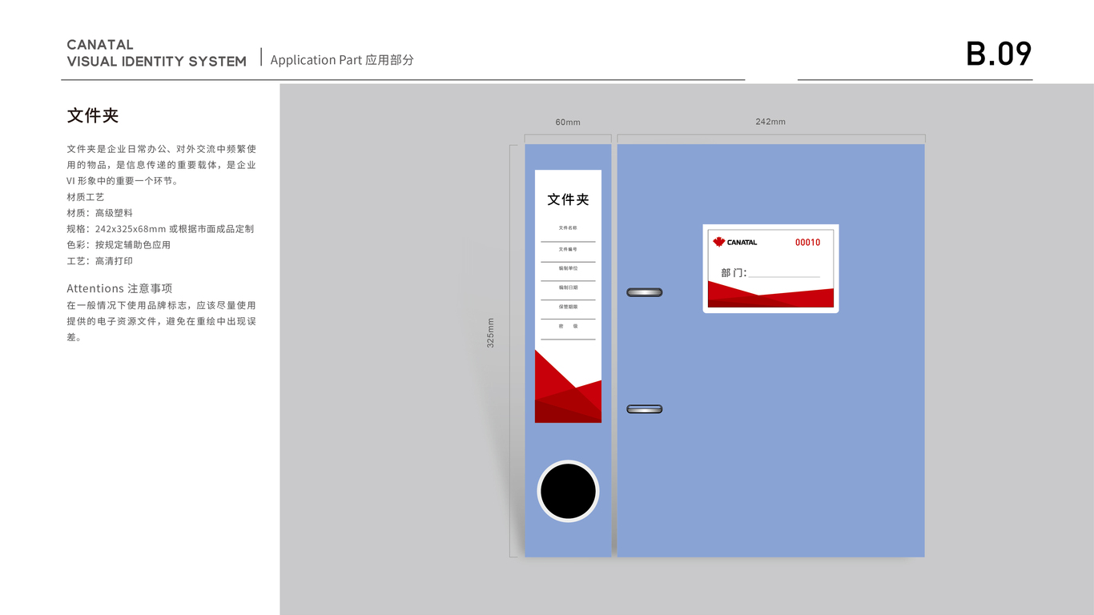
Task: Click the Attentions 注意事项 subheading
Action: click(119, 288)
